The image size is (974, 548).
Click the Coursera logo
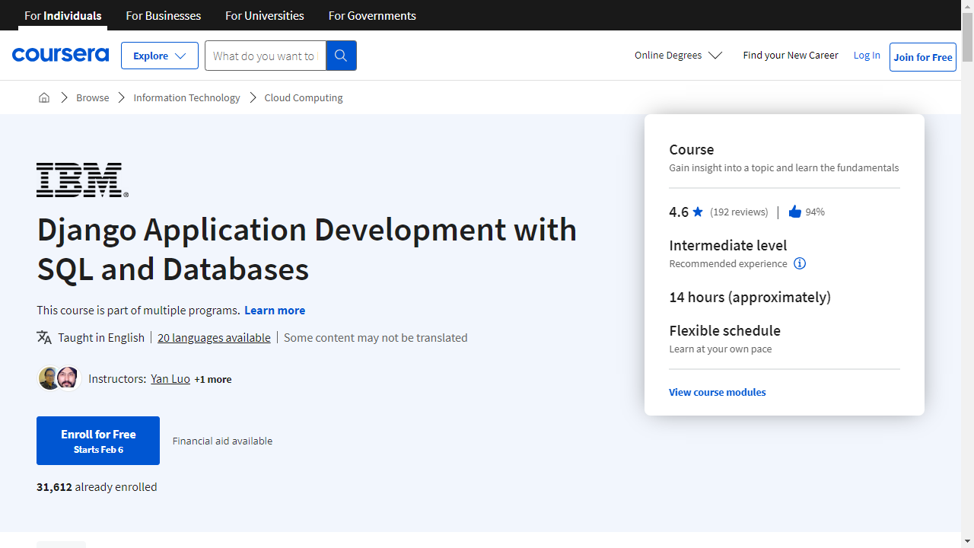(60, 55)
